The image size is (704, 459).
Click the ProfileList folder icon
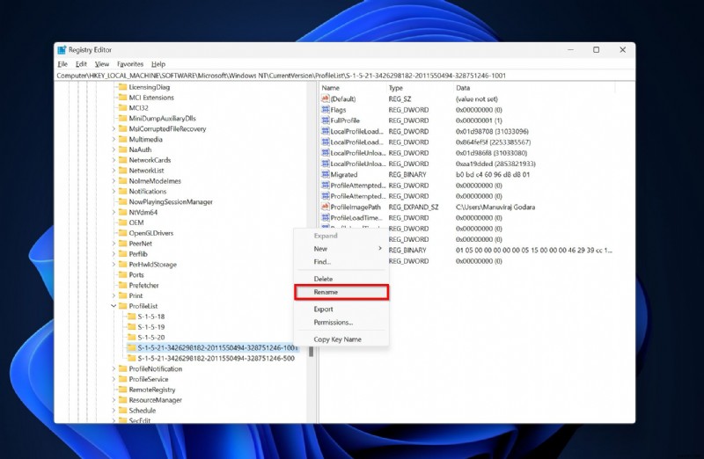pyautogui.click(x=122, y=306)
